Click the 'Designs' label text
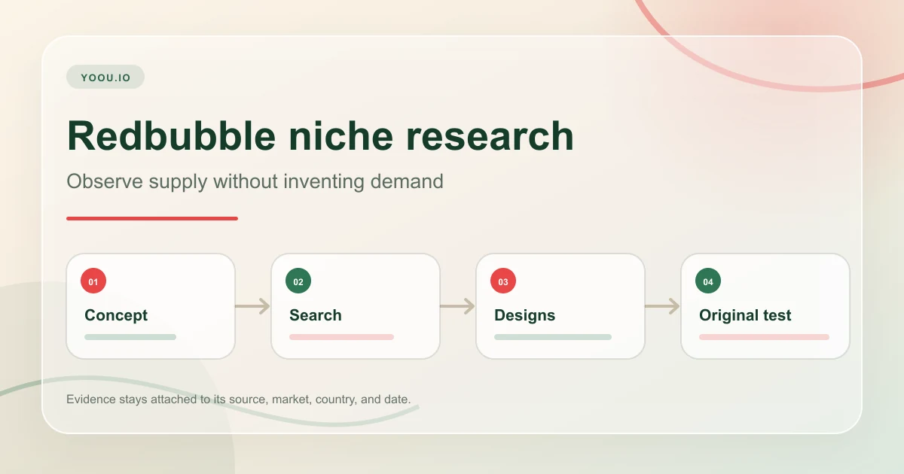Screen dimensions: 904x474 click(x=525, y=315)
